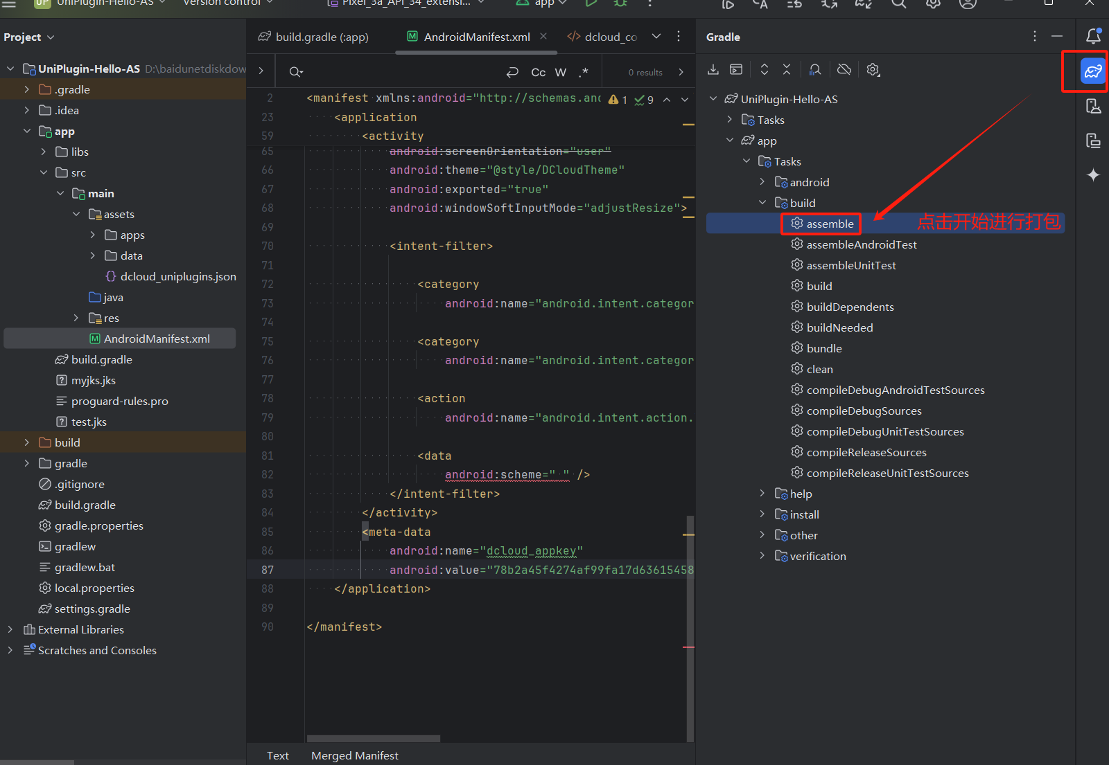
Task: Open editor tabs overflow three-dot menu
Action: point(679,36)
